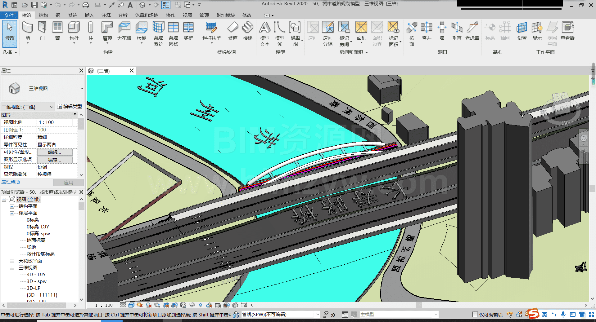The height and width of the screenshot is (322, 596).
Task: Open the 3D - spw view item
Action: 36,281
